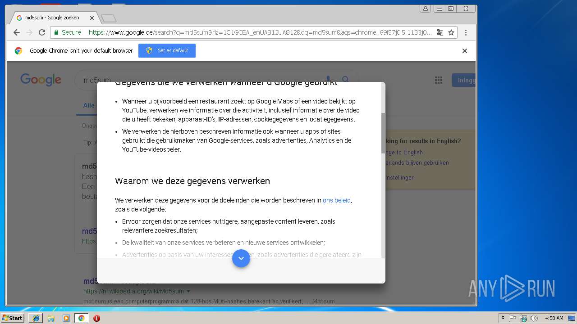Screen dimensions: 577x324
Task: Click the translate page icon
Action: 440,32
